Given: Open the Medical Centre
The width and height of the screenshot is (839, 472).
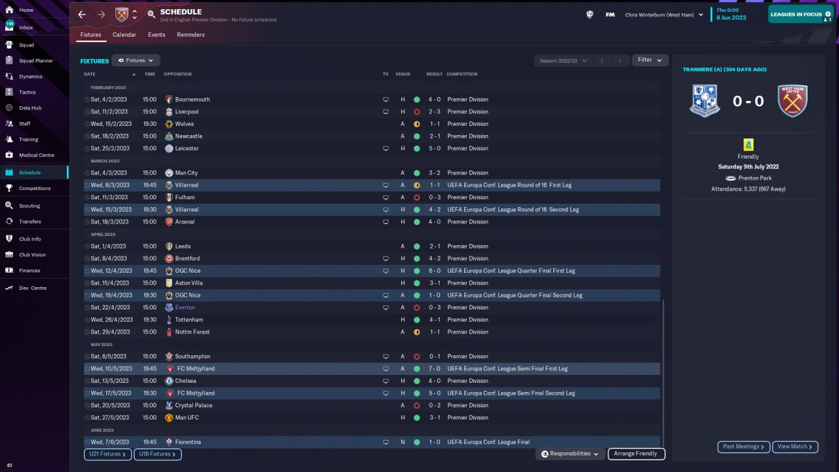Looking at the screenshot, I should [36, 155].
